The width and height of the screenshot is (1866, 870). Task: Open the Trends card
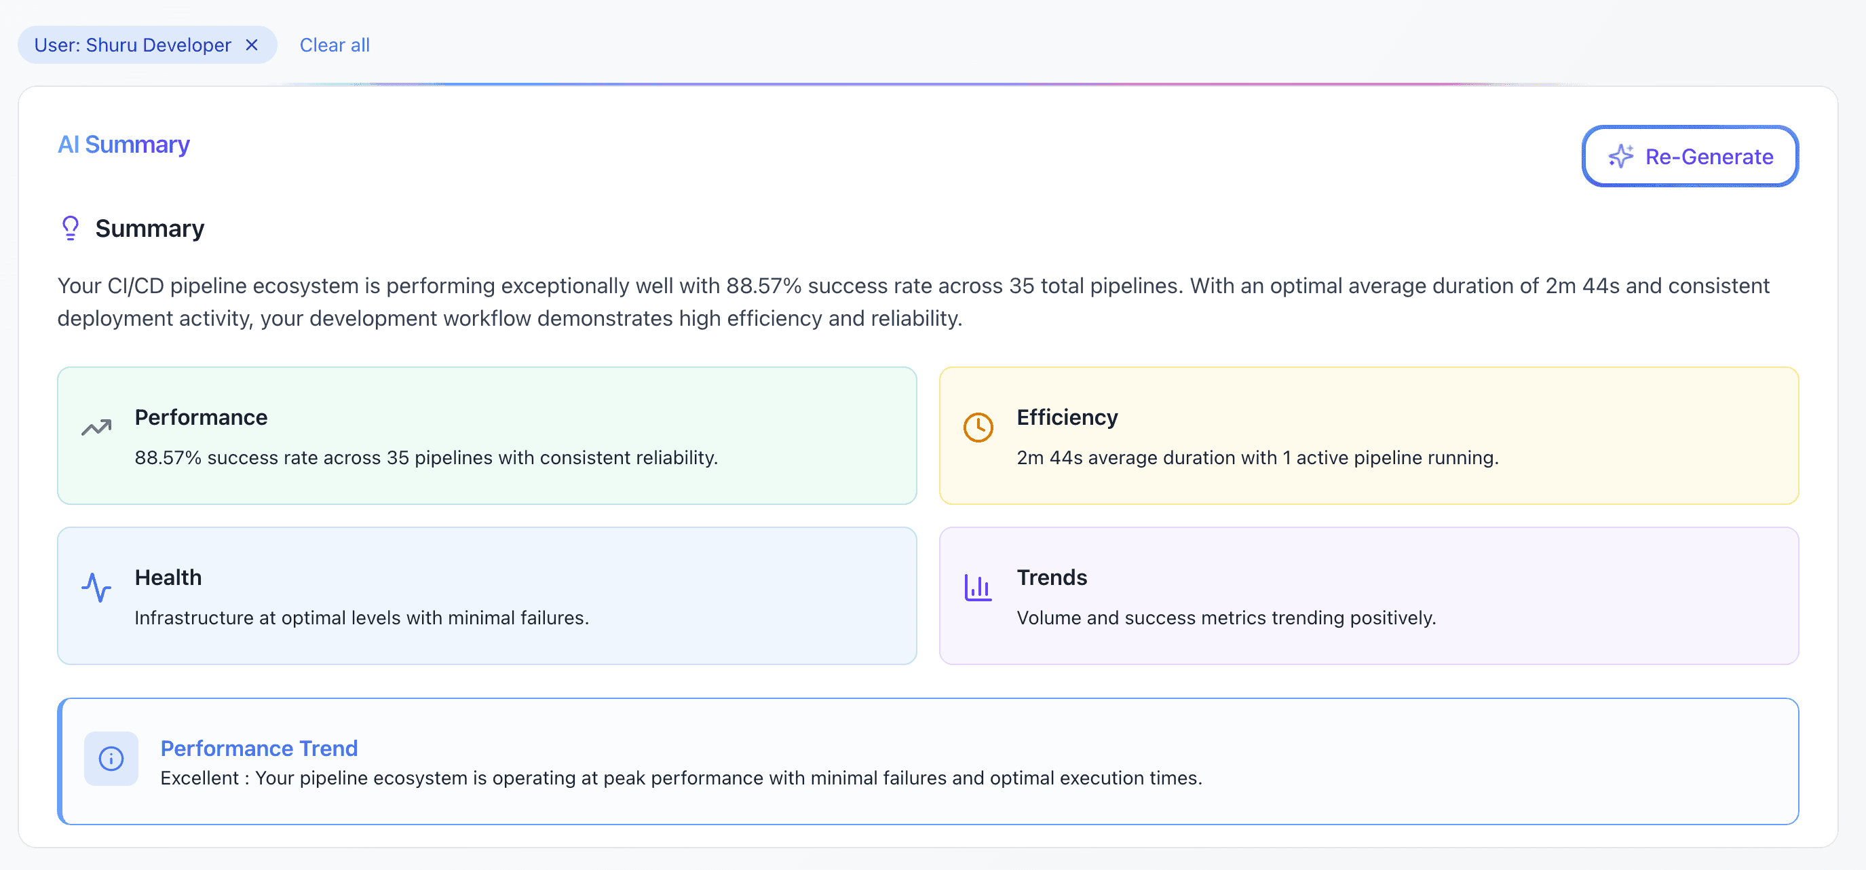coord(1369,595)
